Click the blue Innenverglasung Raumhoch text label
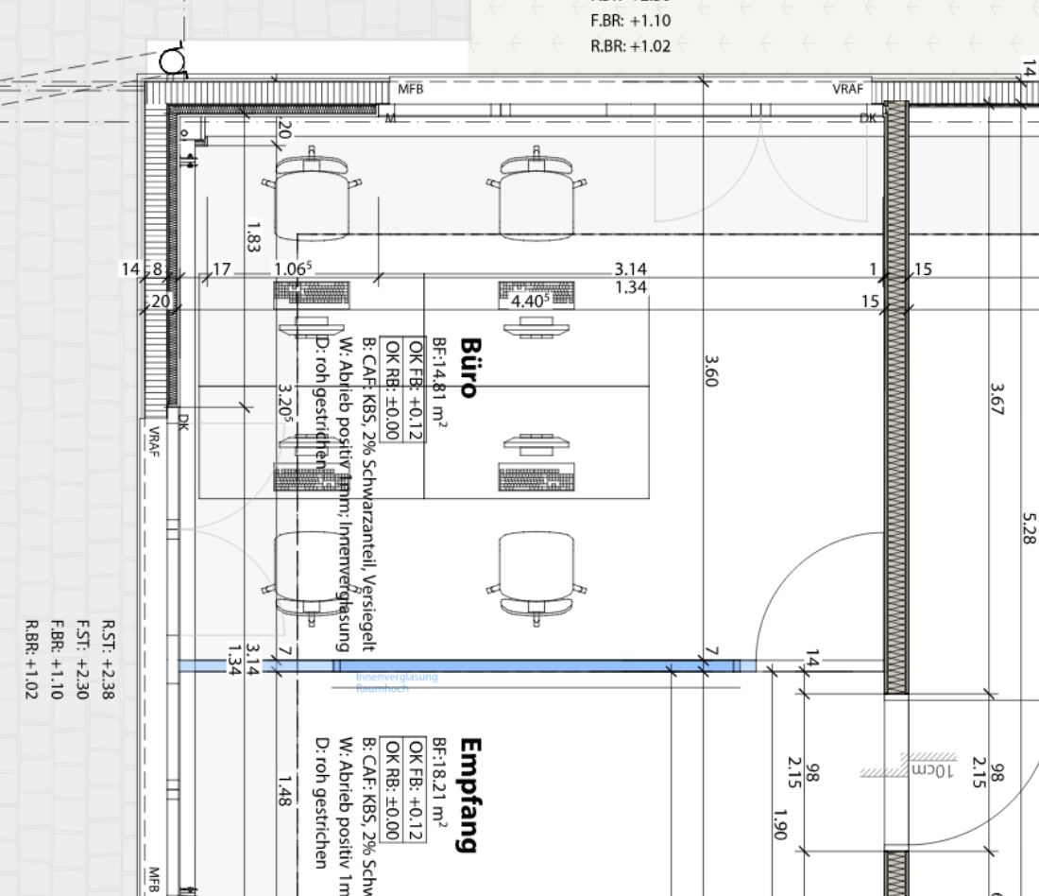Screen dimensions: 1039x896 [397, 682]
